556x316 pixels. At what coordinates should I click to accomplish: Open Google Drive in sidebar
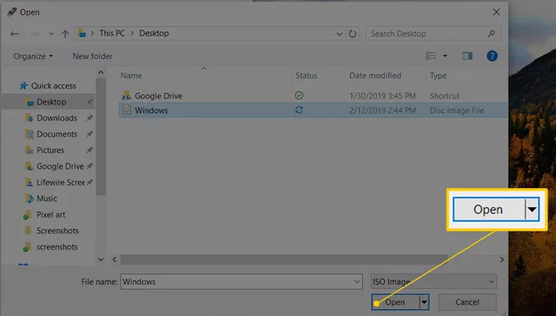click(60, 166)
